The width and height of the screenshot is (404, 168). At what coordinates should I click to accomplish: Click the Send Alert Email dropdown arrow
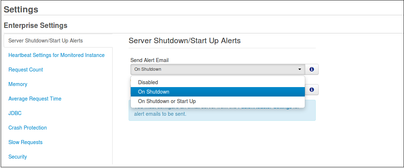coord(300,69)
